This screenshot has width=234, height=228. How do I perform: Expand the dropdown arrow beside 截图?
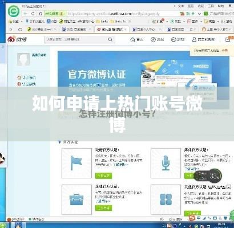218,22
